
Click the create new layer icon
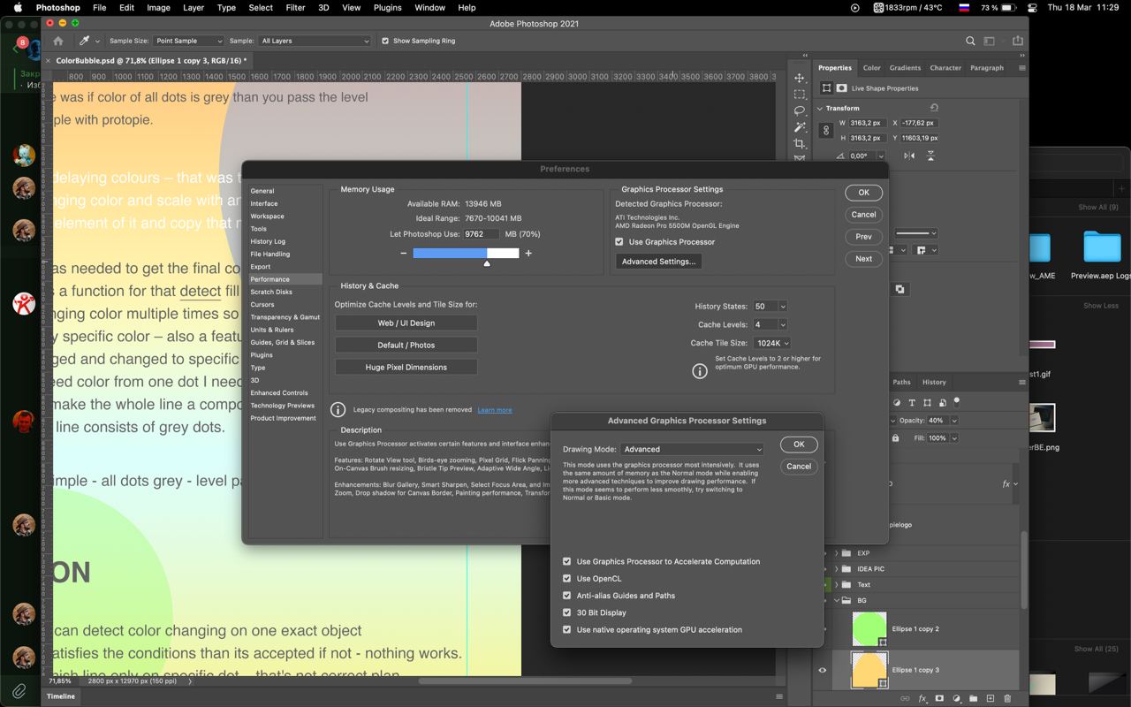(991, 699)
